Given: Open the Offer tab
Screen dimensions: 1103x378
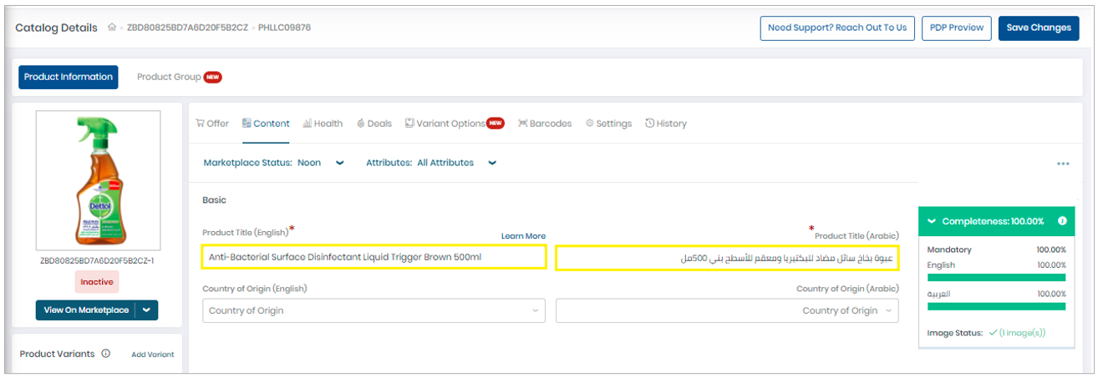Looking at the screenshot, I should (212, 123).
